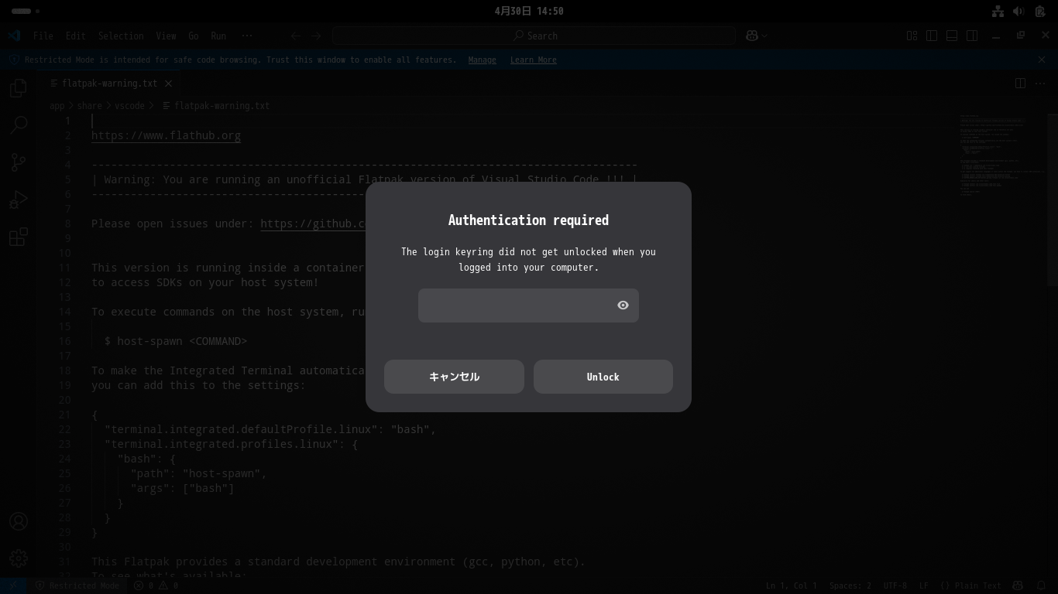The image size is (1058, 594).
Task: Change the UTF-8 encoding selector
Action: click(x=895, y=585)
